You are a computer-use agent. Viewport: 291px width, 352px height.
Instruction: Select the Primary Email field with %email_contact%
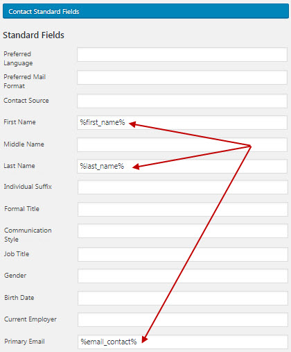(182, 342)
